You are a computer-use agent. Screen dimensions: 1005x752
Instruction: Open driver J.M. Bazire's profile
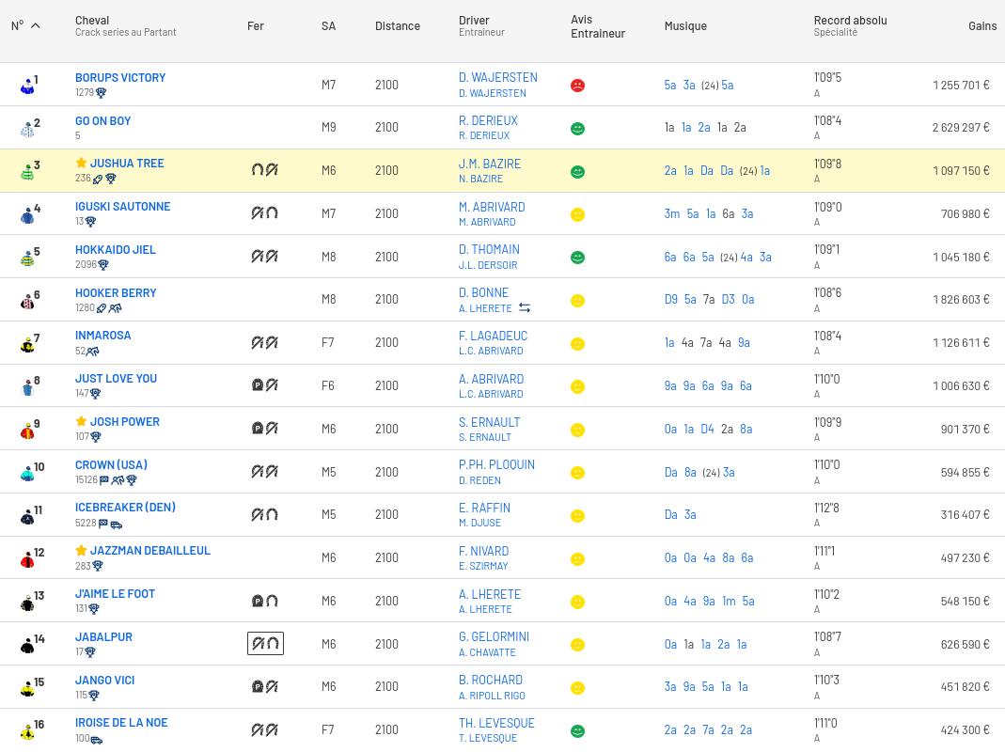(489, 164)
